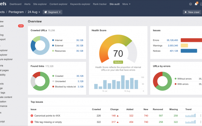Screen dimensions: 202x126
Task: Sort by the Added column header
Action: [130, 109]
